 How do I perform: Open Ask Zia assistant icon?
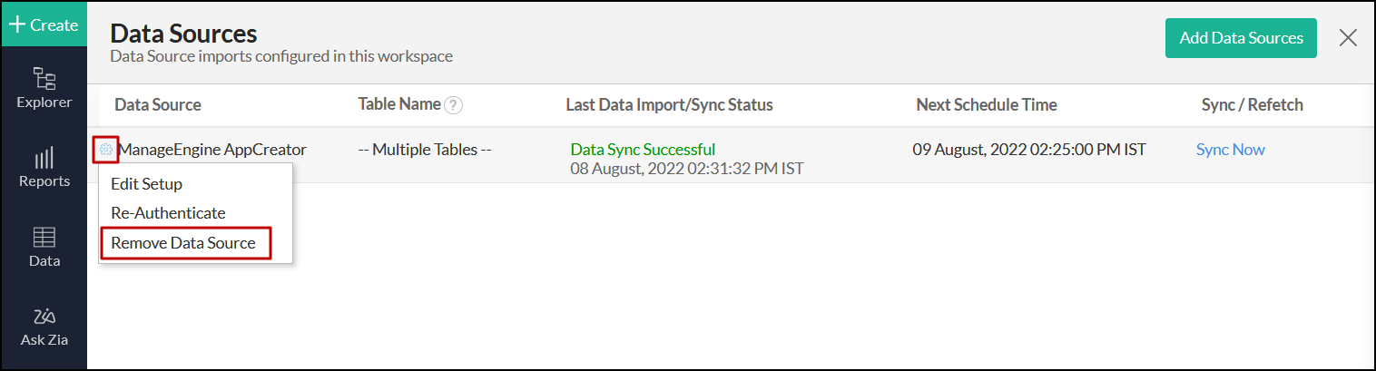[44, 327]
